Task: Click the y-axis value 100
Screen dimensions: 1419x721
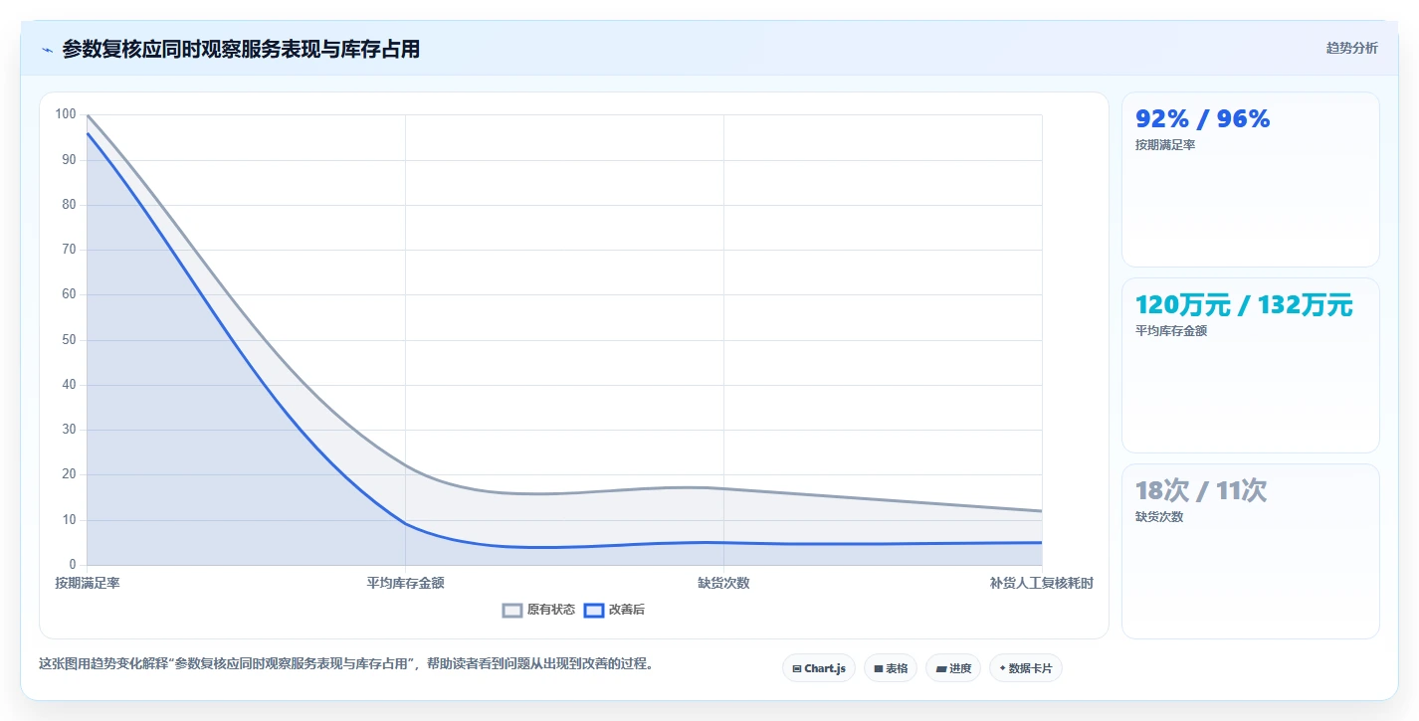Action: point(66,114)
